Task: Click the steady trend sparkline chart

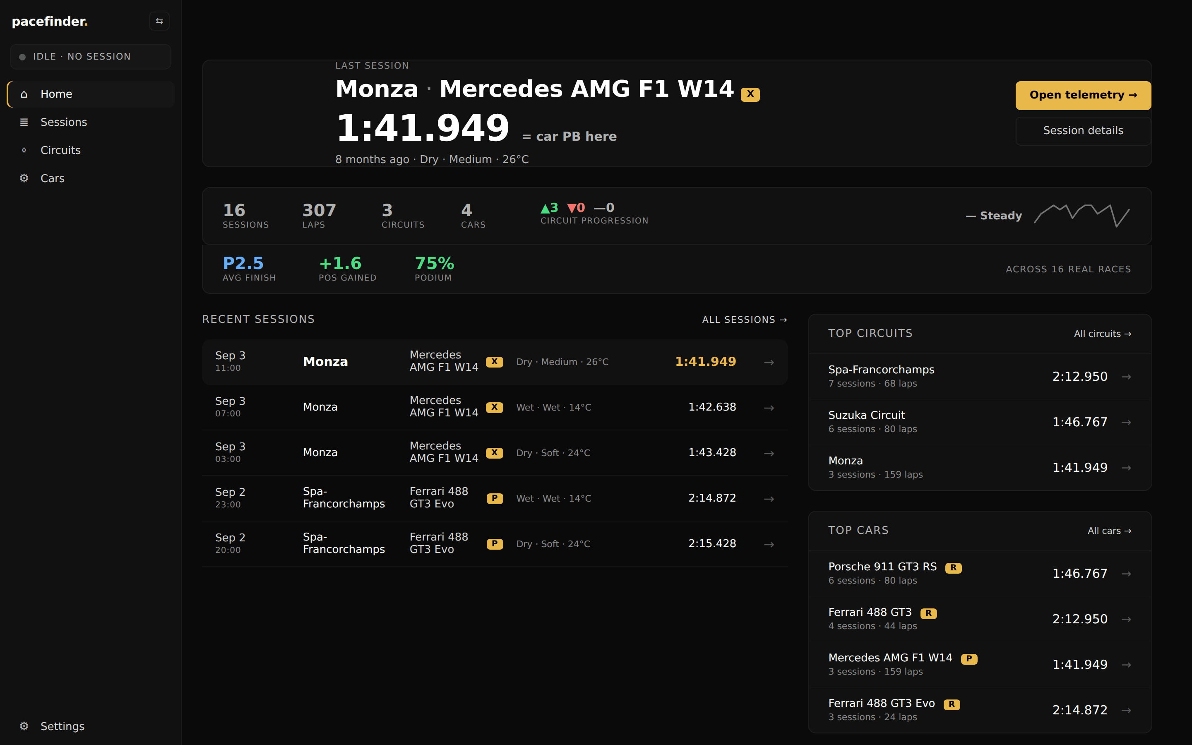Action: (x=1081, y=215)
